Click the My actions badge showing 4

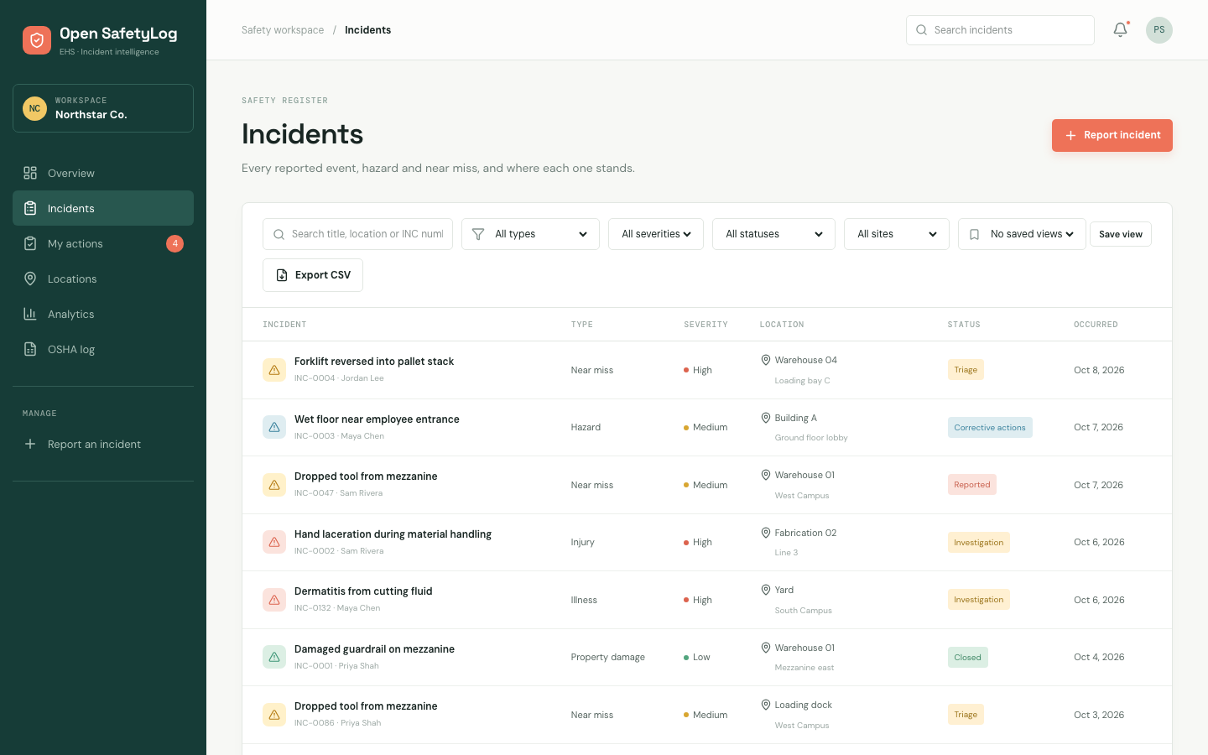(174, 243)
